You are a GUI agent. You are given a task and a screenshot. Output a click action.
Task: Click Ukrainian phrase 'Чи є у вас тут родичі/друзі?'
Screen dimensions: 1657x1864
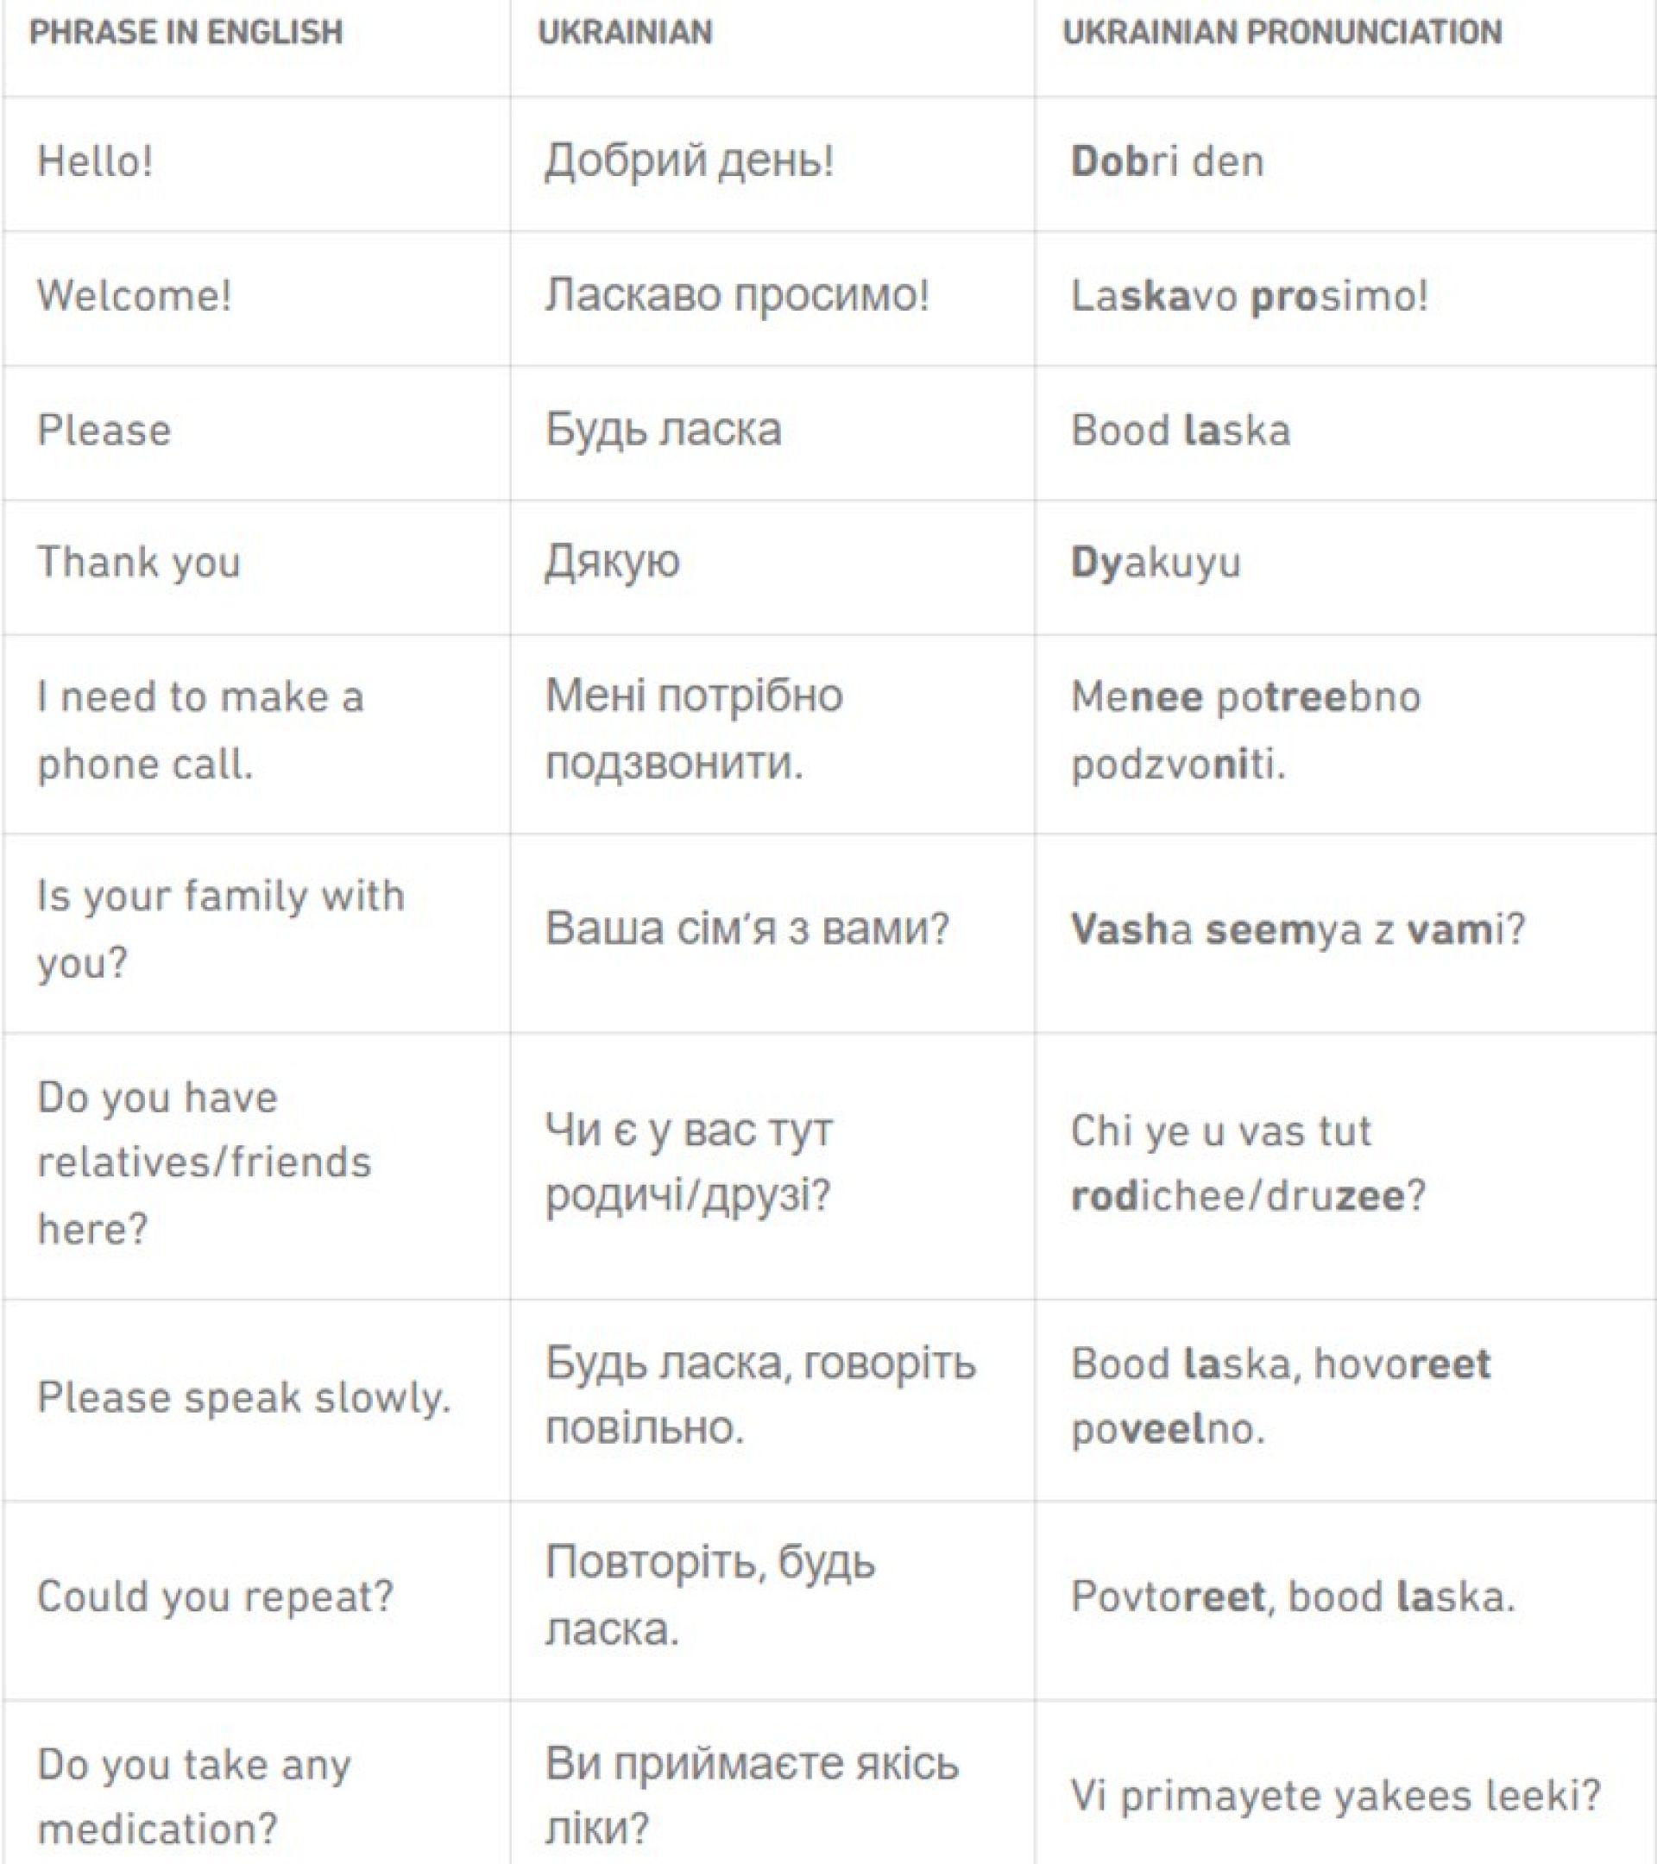pos(690,1162)
